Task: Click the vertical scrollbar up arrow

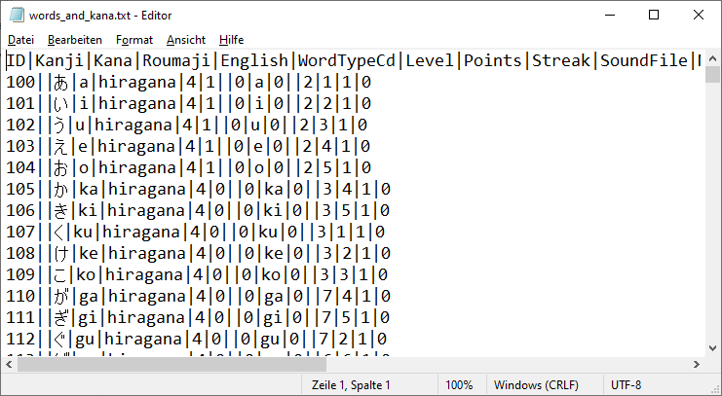Action: [x=712, y=58]
